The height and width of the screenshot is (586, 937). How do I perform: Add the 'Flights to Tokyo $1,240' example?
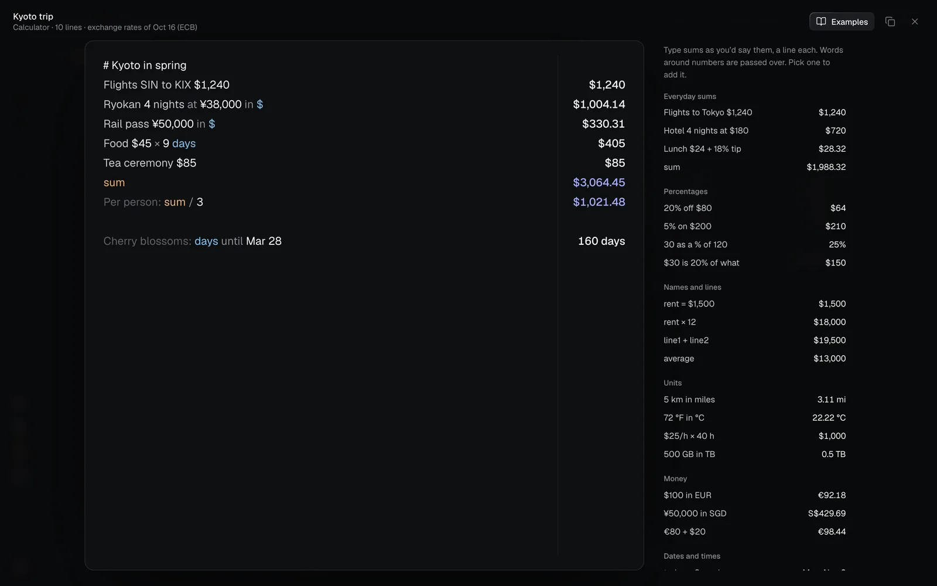(x=755, y=113)
